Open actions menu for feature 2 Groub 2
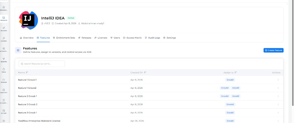294x123 pixels. 278,104
